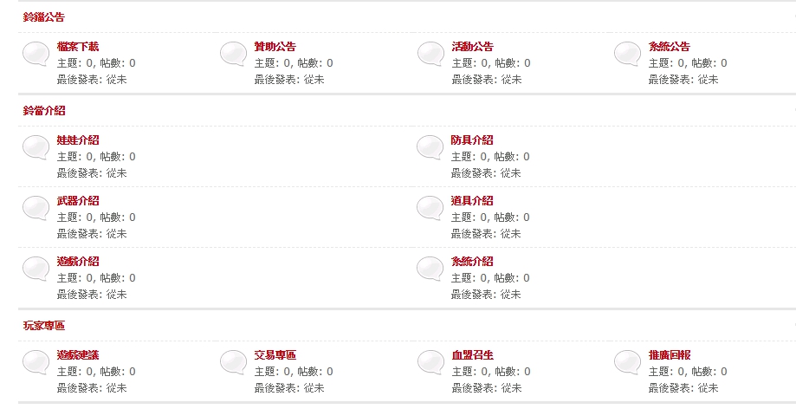This screenshot has height=409, width=796.
Task: Click the speech bubble icon beside 檔案下載
Action: (36, 55)
